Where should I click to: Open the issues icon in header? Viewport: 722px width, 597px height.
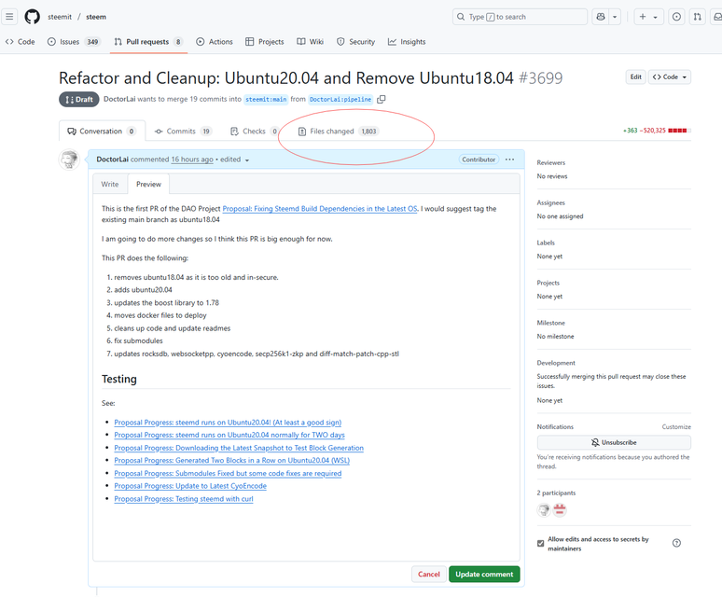tap(676, 17)
